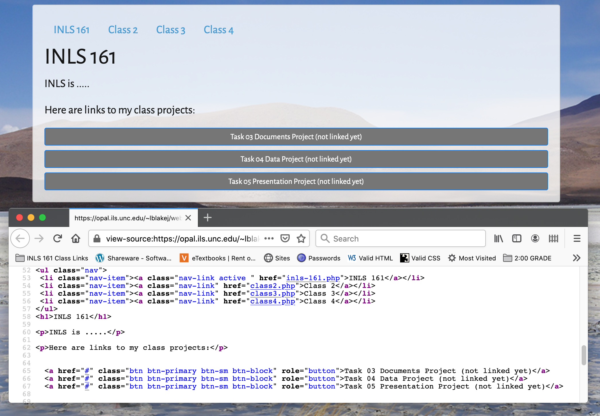The height and width of the screenshot is (416, 600).
Task: Show more bookmarks with double chevron
Action: pyautogui.click(x=576, y=258)
